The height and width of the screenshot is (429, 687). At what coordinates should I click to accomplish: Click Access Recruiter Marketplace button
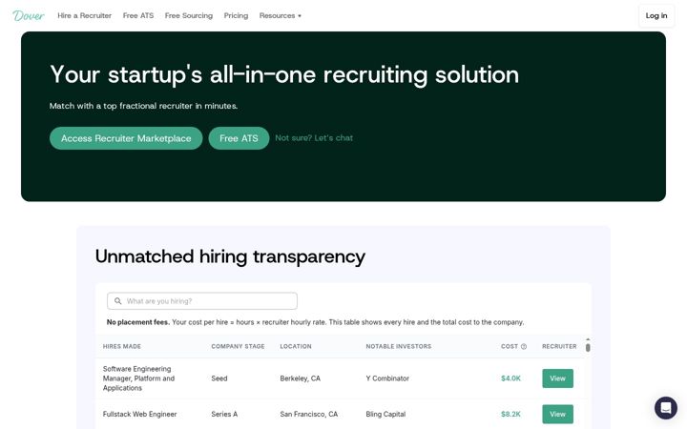pos(126,138)
